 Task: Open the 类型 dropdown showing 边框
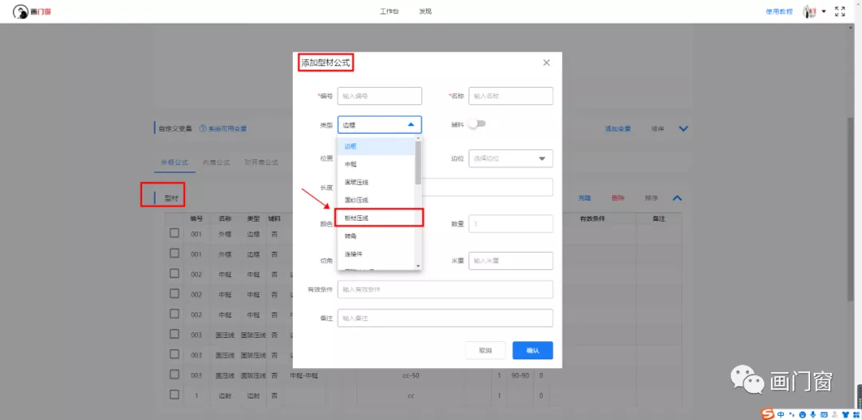[x=379, y=125]
